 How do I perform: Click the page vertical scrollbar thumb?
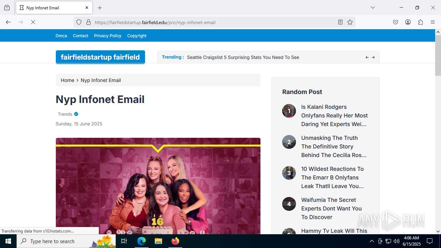click(x=438, y=55)
